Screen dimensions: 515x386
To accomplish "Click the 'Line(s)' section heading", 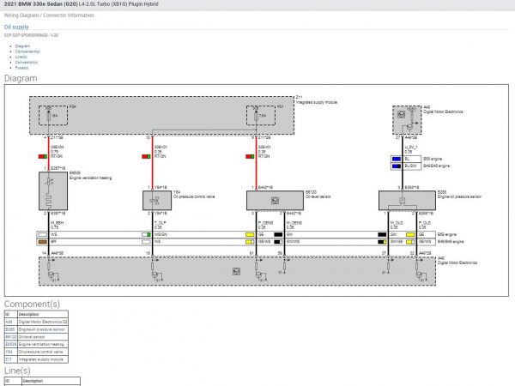I will [x=17, y=371].
